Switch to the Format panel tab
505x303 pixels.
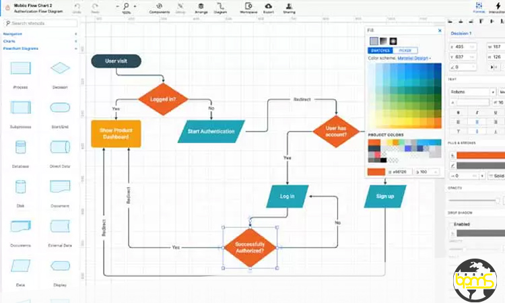pos(479,7)
